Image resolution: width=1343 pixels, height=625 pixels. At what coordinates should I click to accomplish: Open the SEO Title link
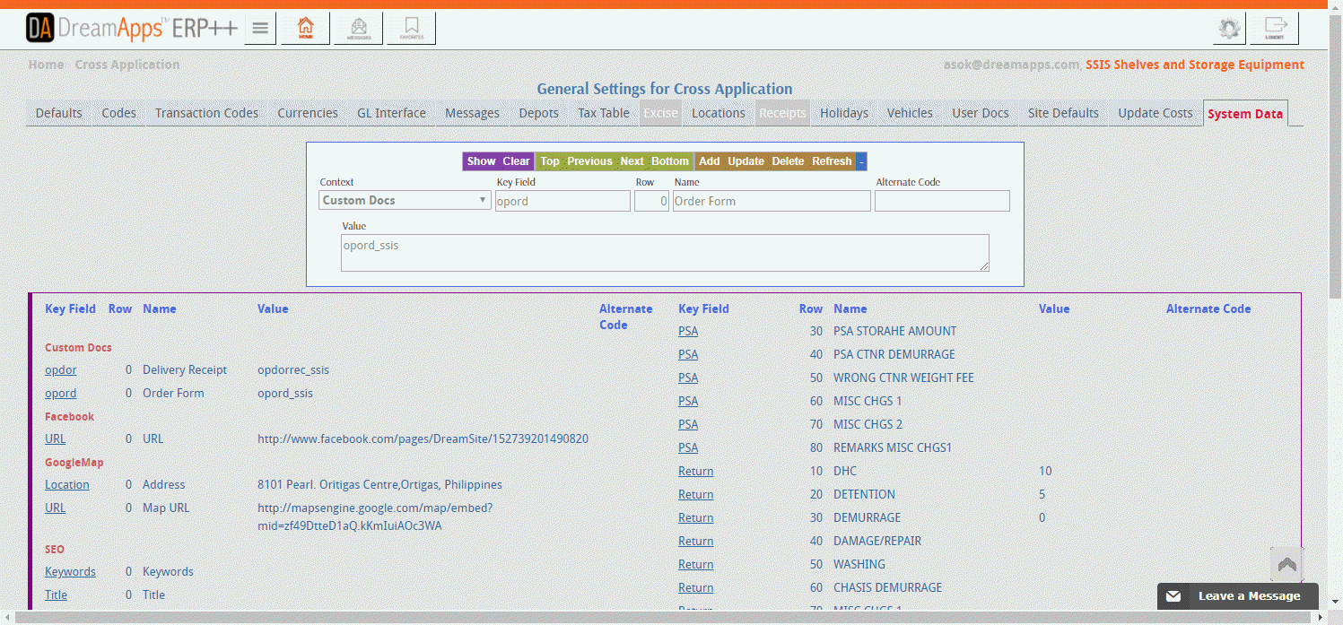57,595
